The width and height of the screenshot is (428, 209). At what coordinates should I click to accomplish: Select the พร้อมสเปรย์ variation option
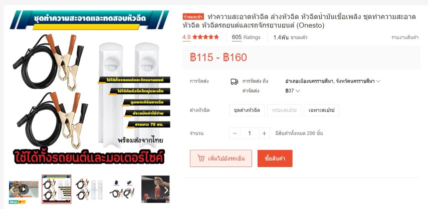284,110
